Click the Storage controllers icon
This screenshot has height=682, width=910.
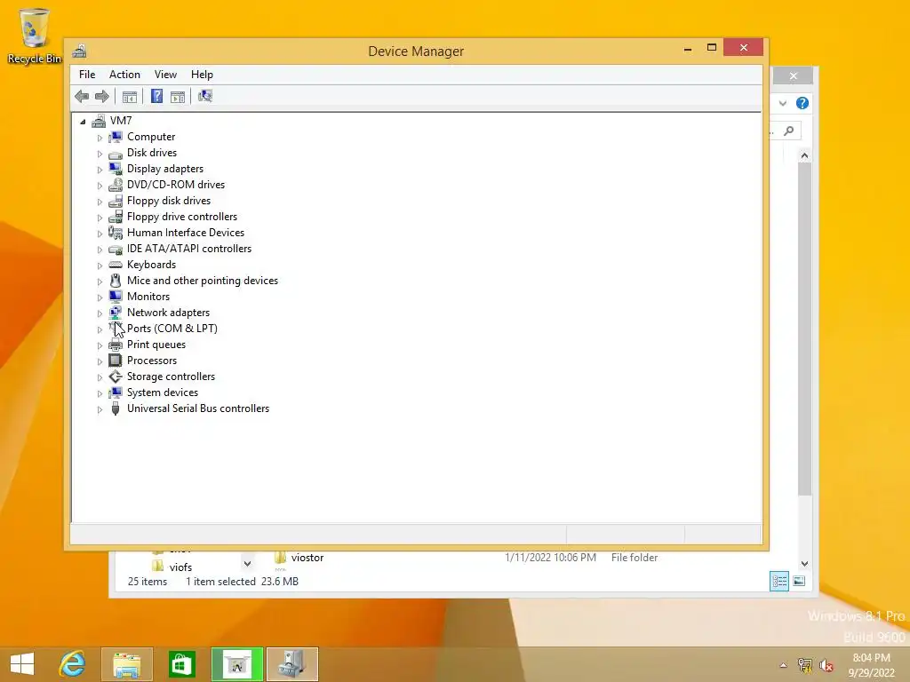[x=116, y=377]
